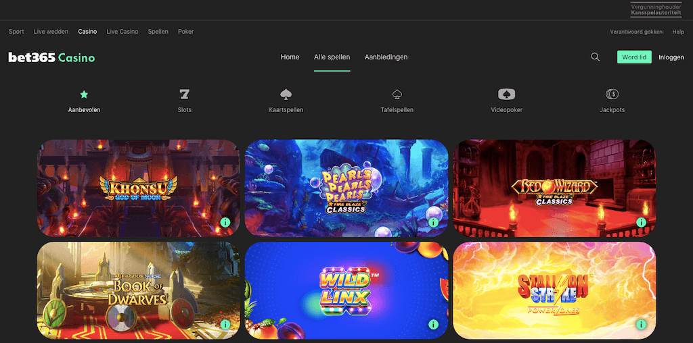Open info icon on Pearls Pearls Pearls
Screen dimensions: 693x343
coord(433,222)
